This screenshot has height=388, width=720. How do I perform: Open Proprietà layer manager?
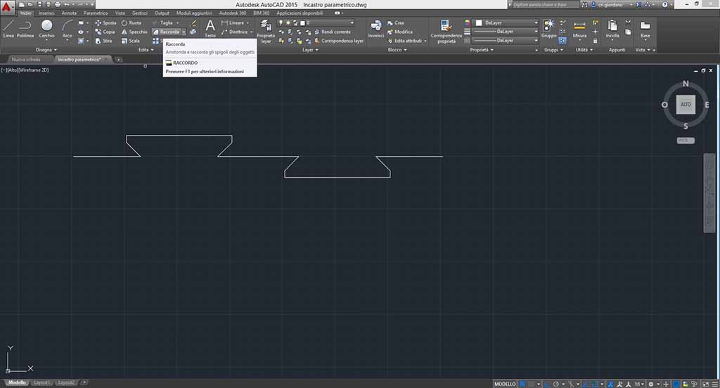point(266,31)
